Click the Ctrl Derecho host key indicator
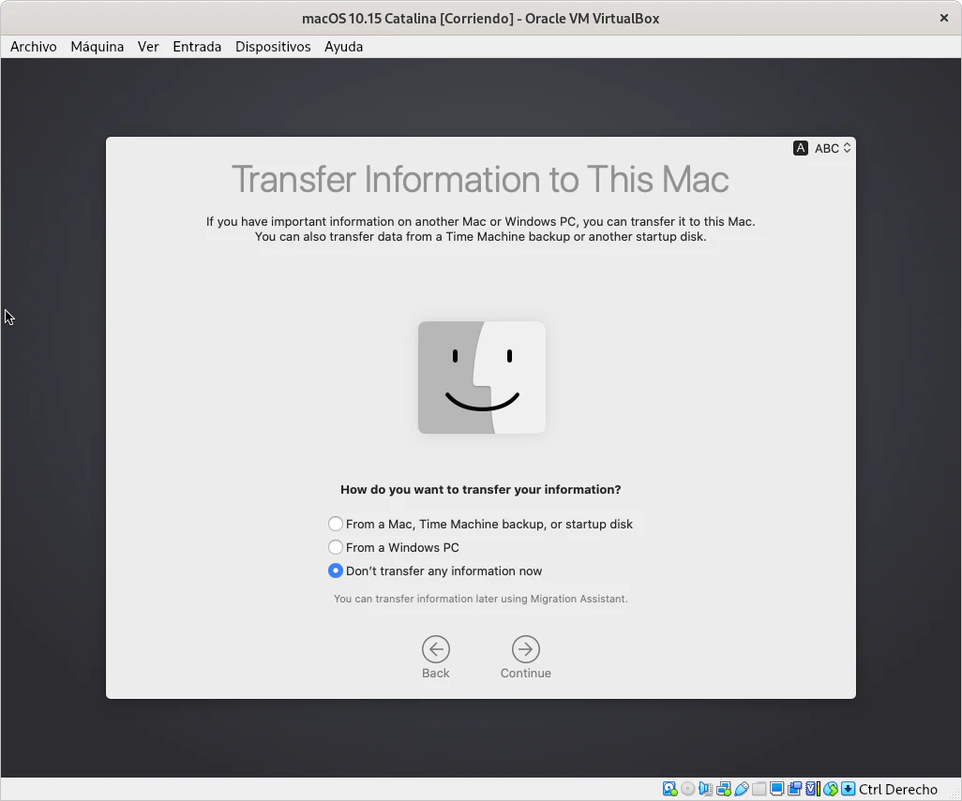The image size is (962, 801). pyautogui.click(x=897, y=789)
